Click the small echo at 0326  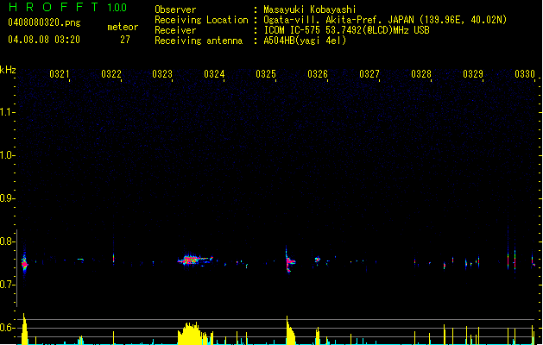tap(318, 260)
